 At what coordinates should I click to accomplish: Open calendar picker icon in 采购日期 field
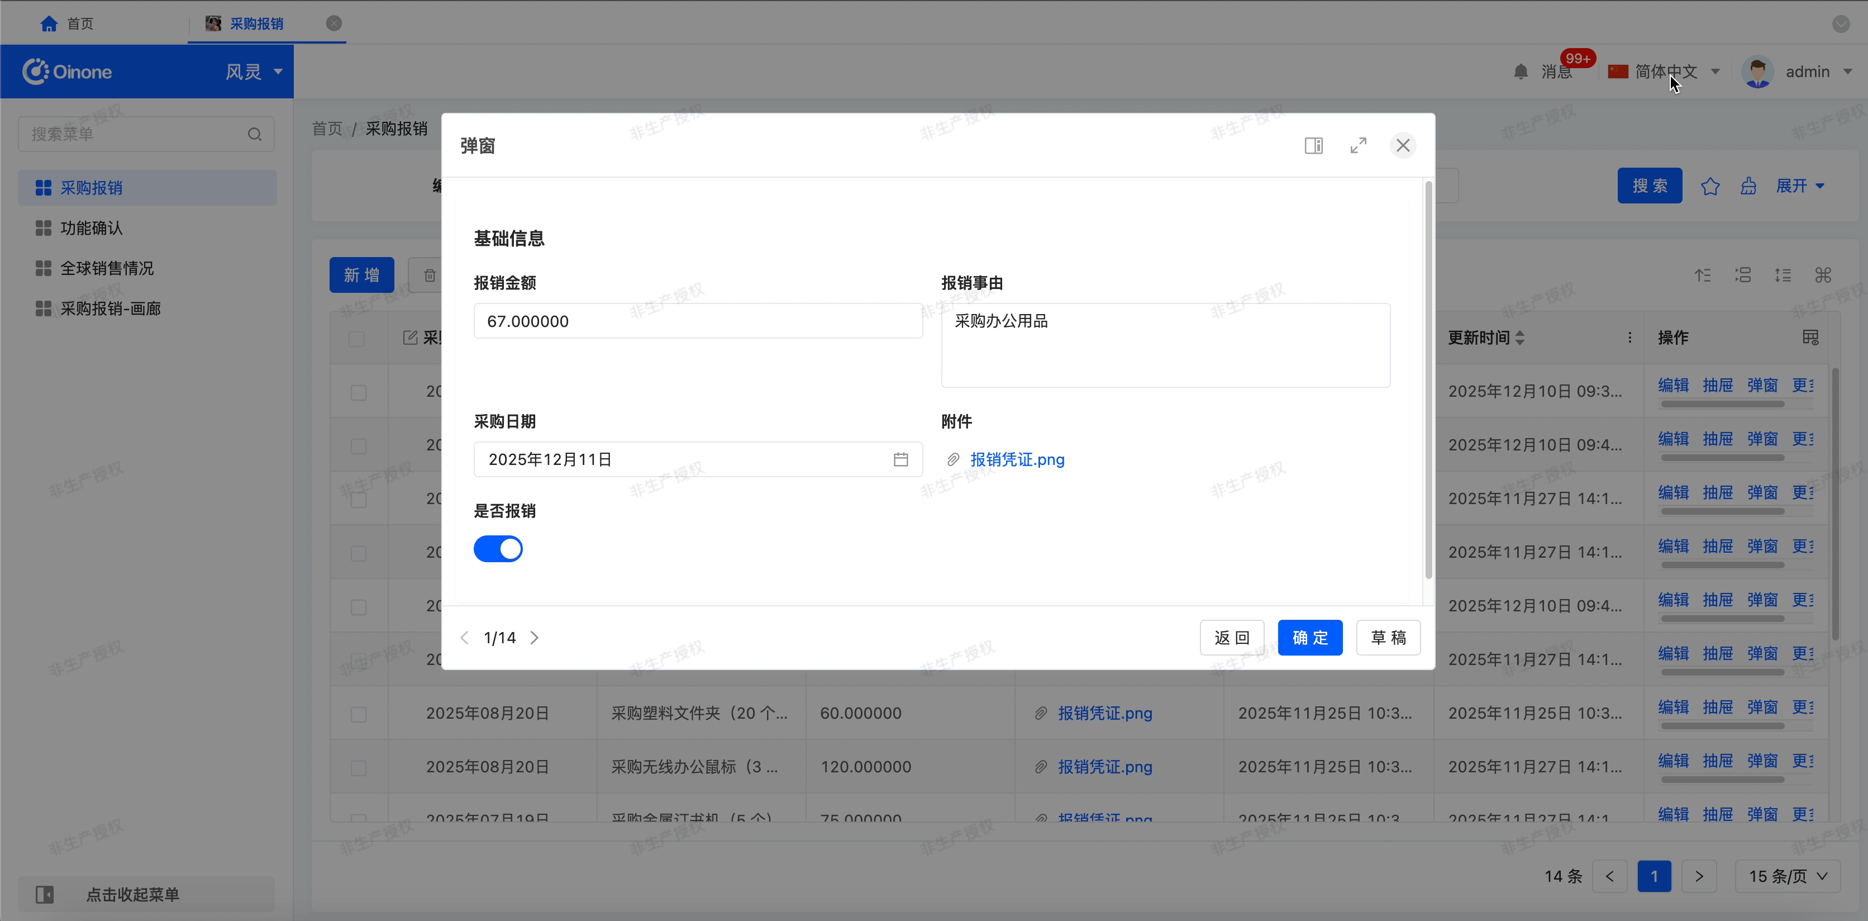(900, 460)
